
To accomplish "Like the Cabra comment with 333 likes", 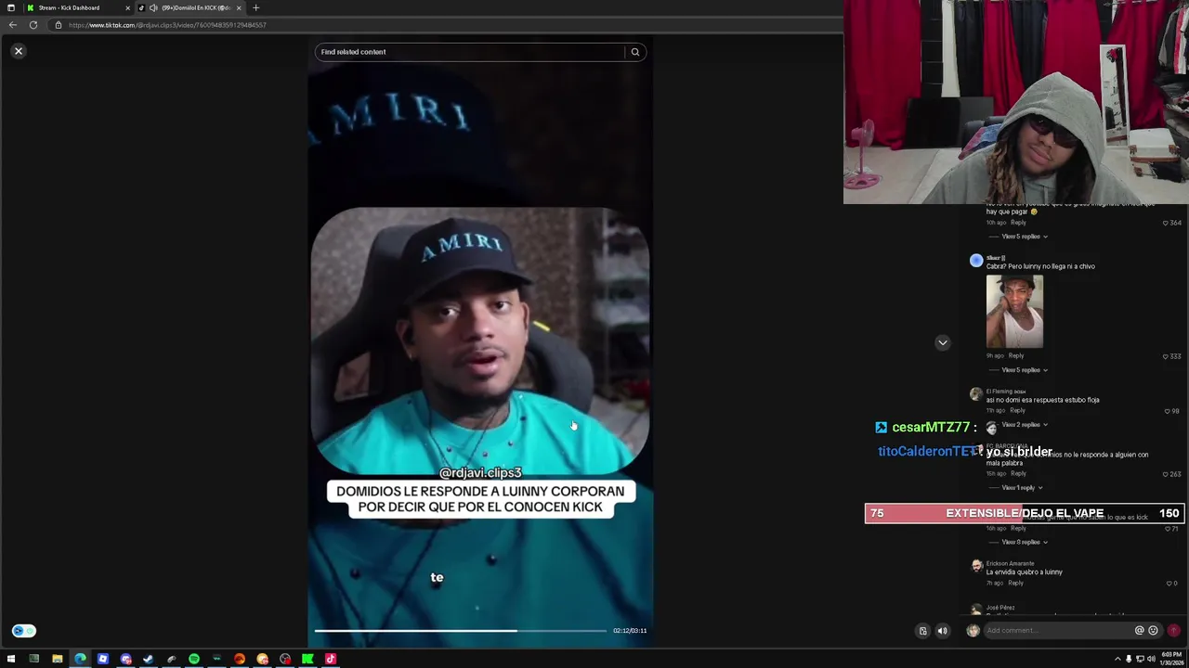I will coord(1166,356).
